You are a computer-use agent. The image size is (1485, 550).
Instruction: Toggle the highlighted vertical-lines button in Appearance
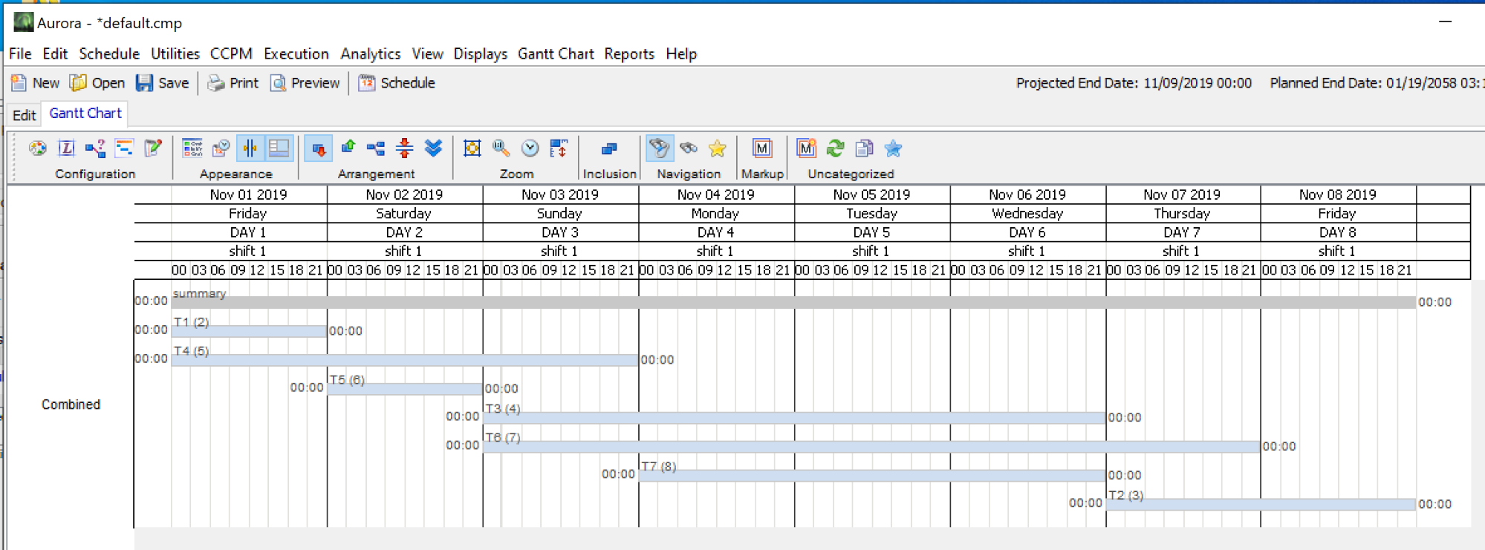point(250,148)
